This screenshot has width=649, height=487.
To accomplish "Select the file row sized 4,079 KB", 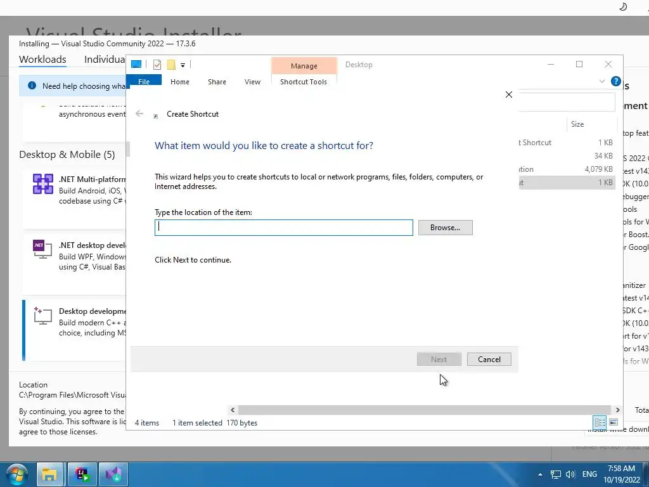I will click(567, 169).
